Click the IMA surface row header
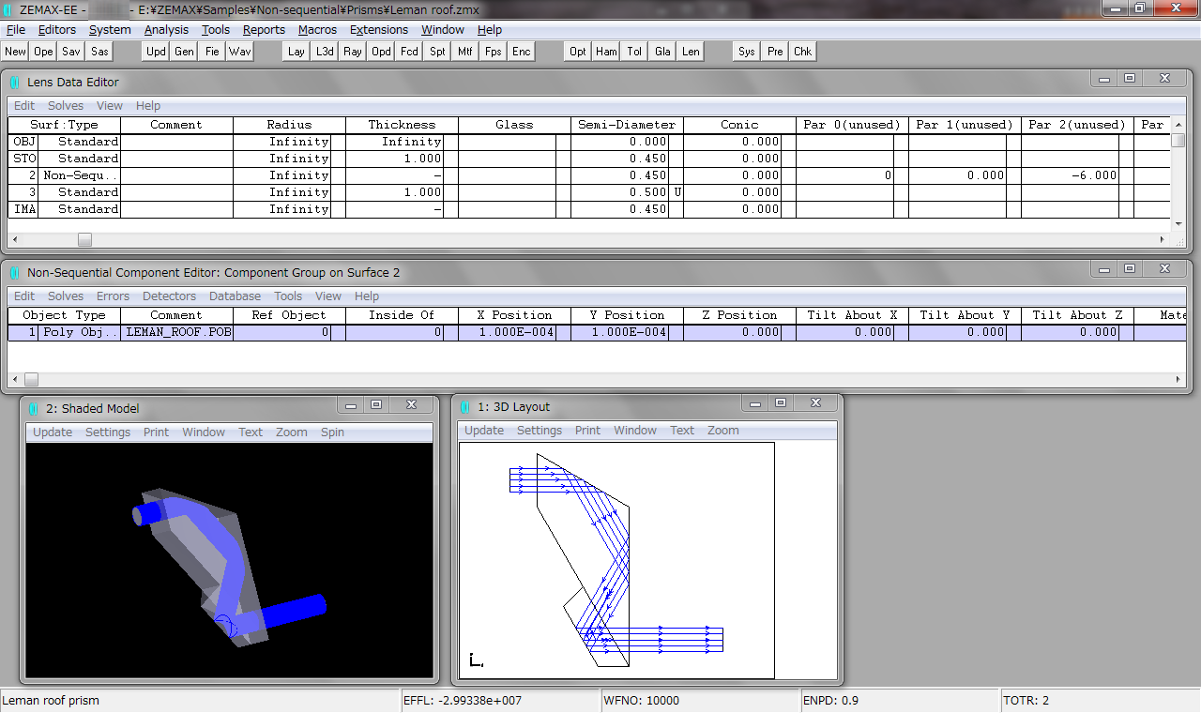This screenshot has width=1201, height=713. click(23, 209)
